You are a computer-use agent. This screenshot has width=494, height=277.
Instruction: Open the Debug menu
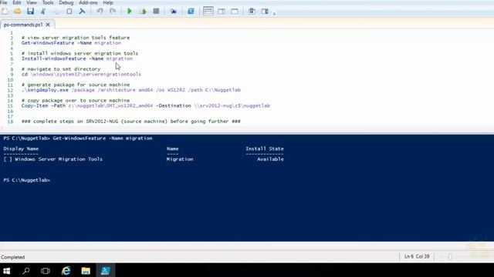coord(66,2)
